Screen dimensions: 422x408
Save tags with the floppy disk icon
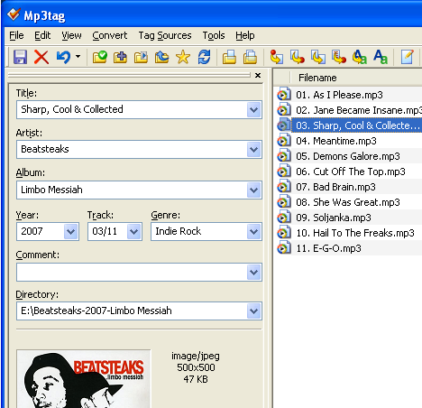tap(20, 57)
